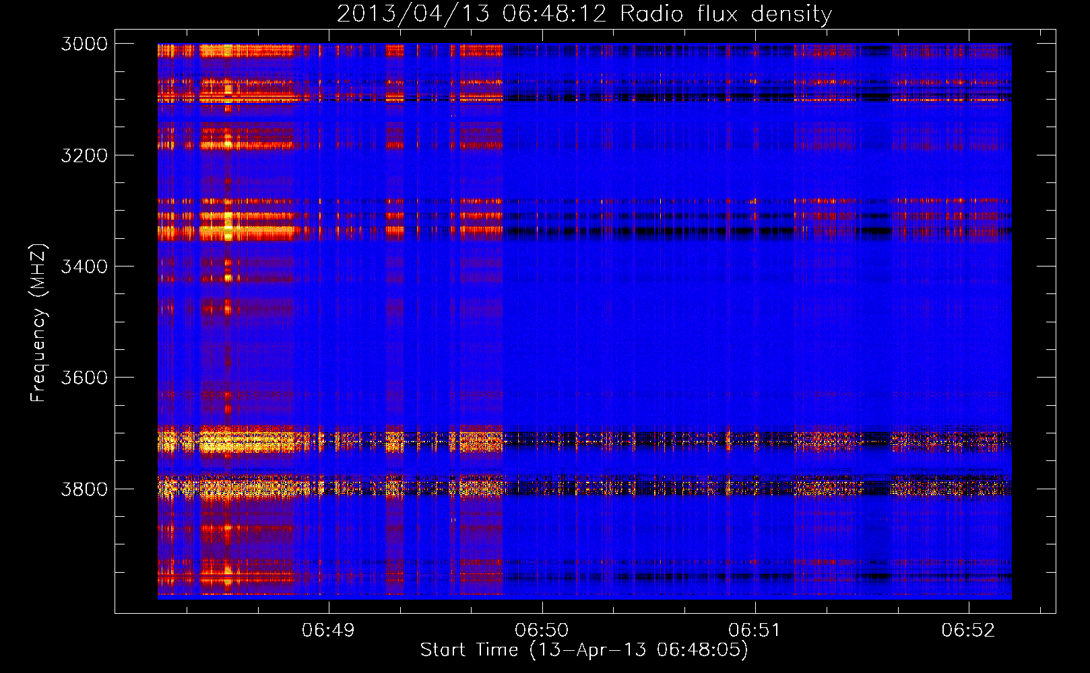Click the "3600" frequency axis label
Screen dimensions: 1090x673
84,378
